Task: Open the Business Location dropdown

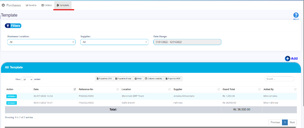Action: click(41, 42)
